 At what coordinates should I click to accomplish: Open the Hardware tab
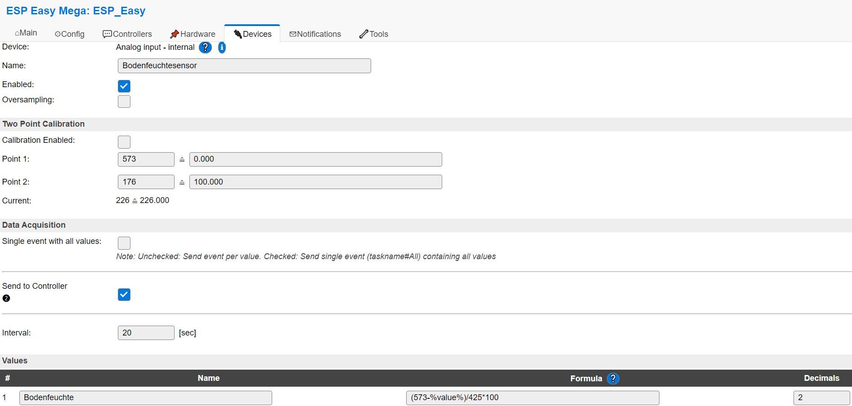coord(193,34)
